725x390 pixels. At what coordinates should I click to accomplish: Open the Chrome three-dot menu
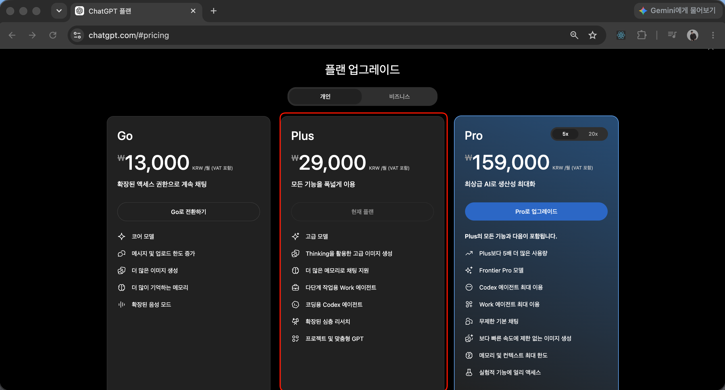point(713,35)
